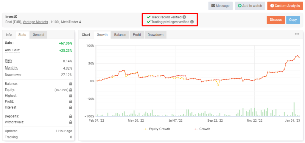
Task: Click the info icon beside Track record verified
Action: coord(184,17)
